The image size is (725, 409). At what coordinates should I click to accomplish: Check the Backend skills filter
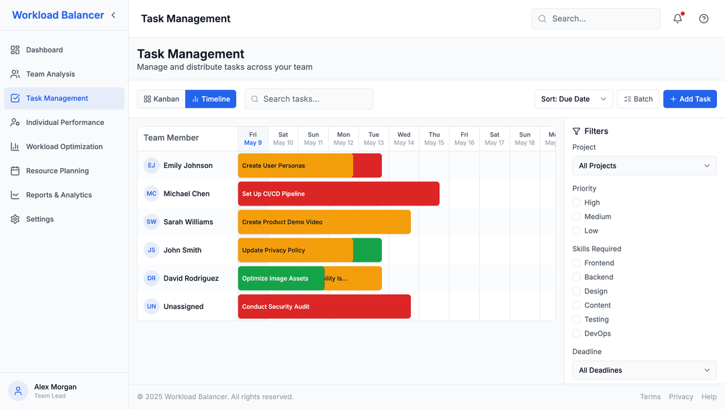point(575,277)
